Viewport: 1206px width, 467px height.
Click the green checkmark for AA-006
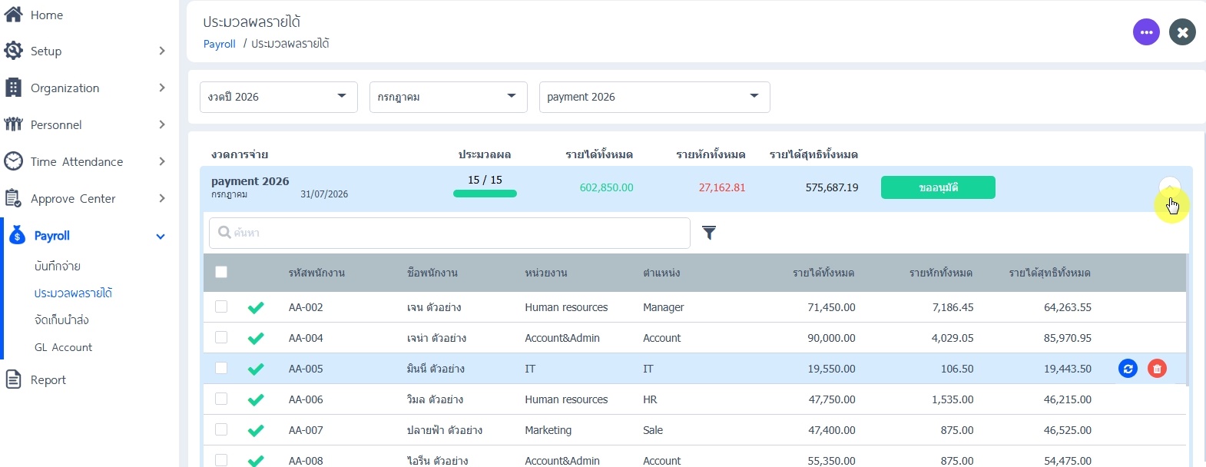point(256,399)
